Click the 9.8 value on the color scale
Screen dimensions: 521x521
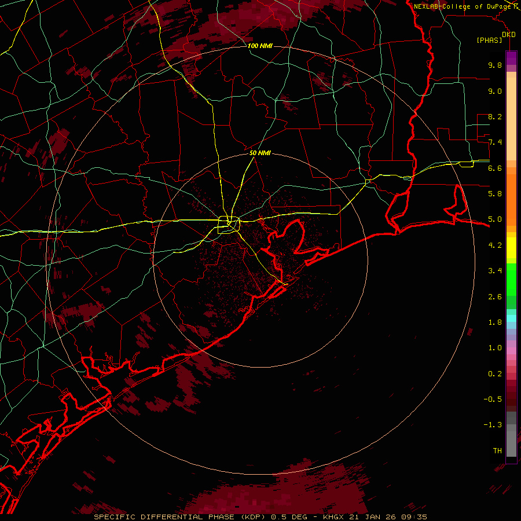pos(495,65)
